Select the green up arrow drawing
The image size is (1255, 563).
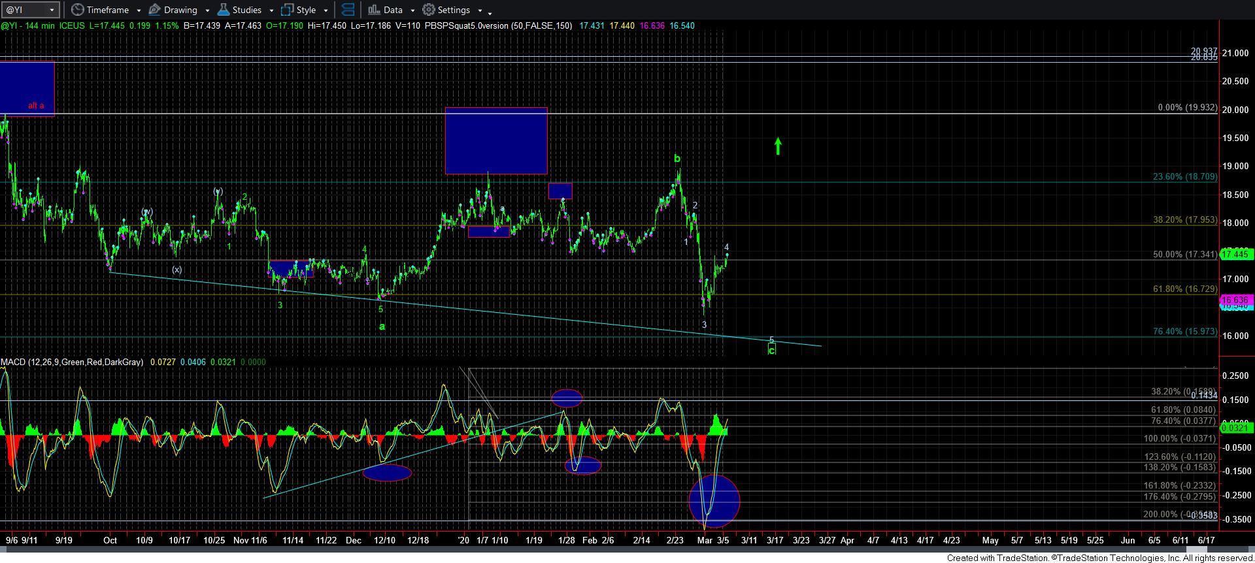click(x=778, y=146)
